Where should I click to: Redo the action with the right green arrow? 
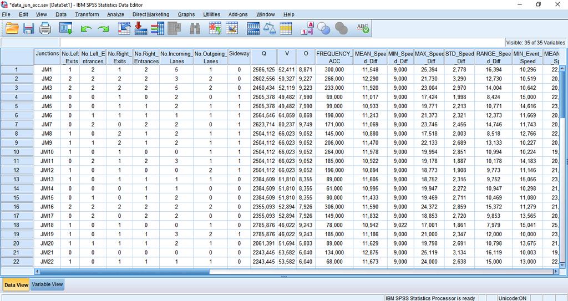[x=103, y=29]
